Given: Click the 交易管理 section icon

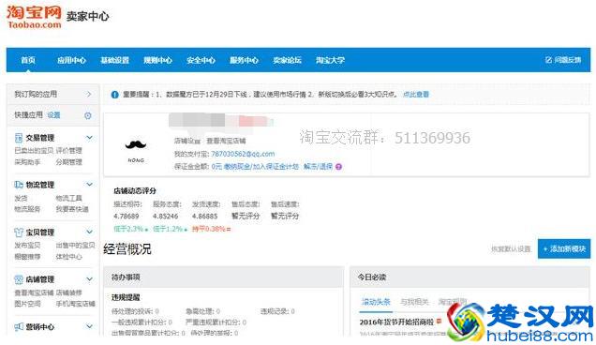Looking at the screenshot, I should 18,137.
